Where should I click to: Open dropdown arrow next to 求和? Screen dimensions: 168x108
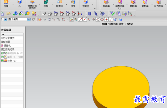tap(53, 4)
